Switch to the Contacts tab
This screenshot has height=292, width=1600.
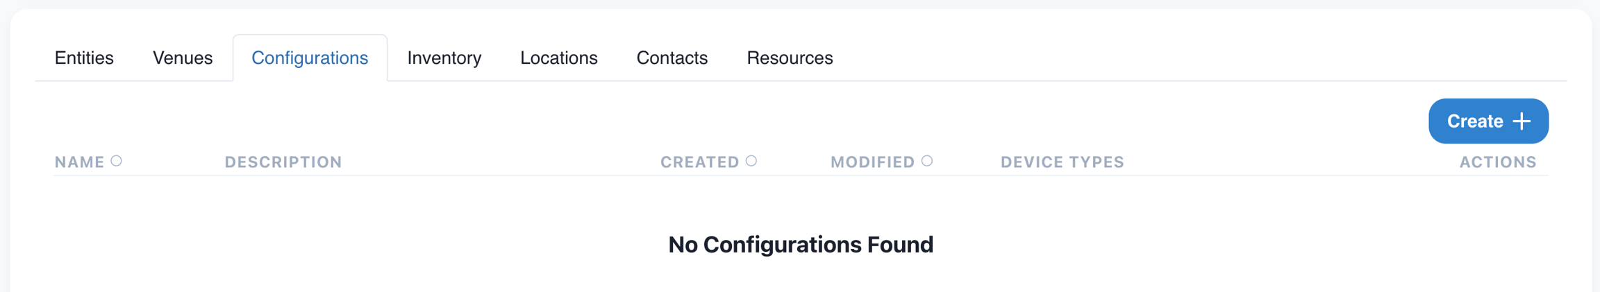672,58
